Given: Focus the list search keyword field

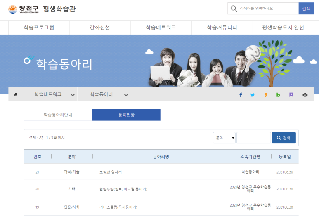Looking at the screenshot, I should (x=254, y=138).
